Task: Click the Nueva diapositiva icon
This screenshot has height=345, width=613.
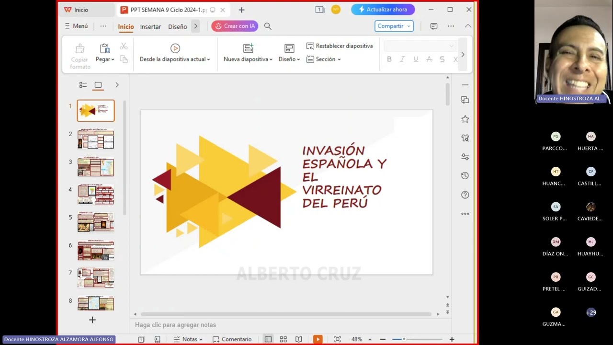Action: (248, 48)
